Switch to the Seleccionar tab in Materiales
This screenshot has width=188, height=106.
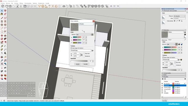point(164,40)
